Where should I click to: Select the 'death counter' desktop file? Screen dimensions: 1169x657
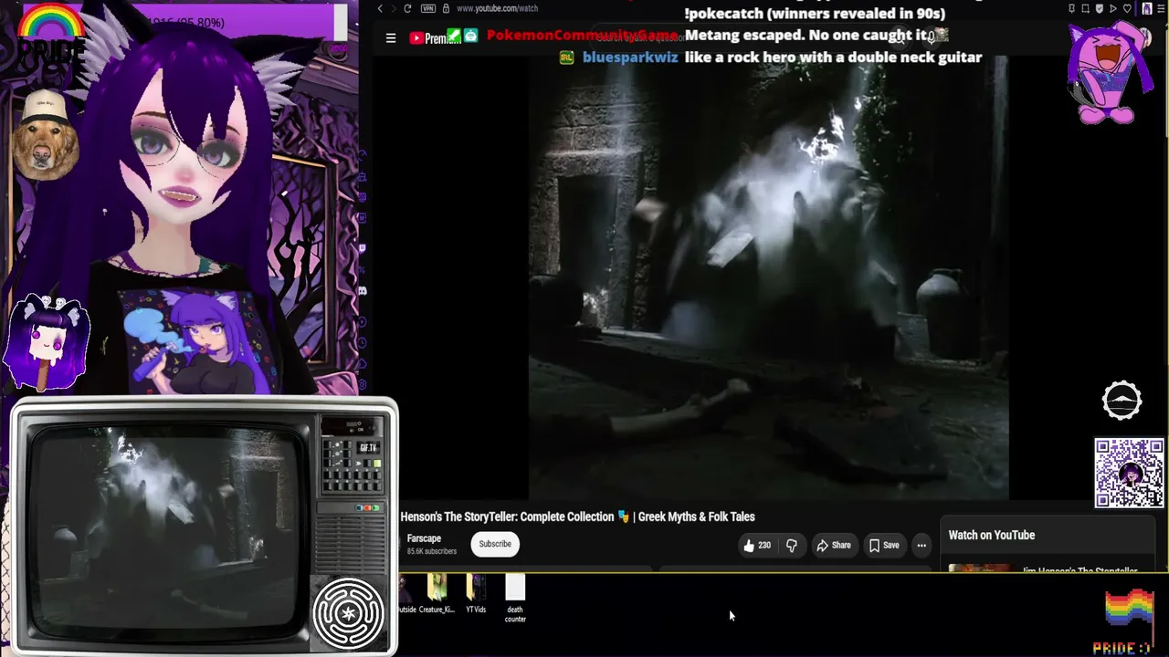[515, 599]
